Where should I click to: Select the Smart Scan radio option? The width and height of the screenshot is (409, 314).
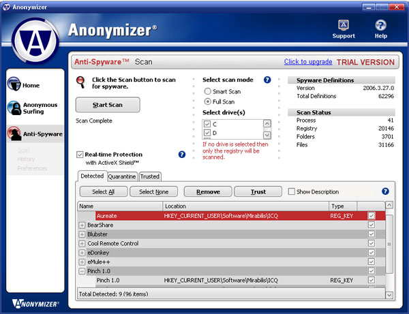(208, 91)
